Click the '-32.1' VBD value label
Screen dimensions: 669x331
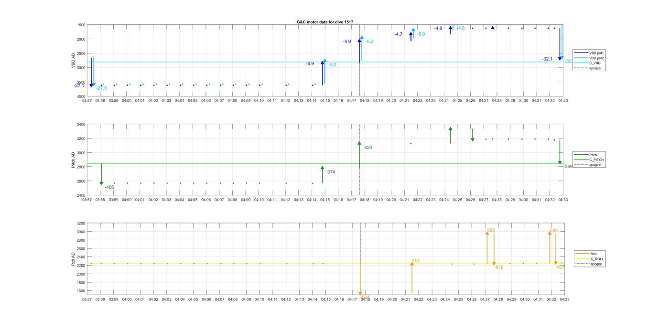point(547,59)
